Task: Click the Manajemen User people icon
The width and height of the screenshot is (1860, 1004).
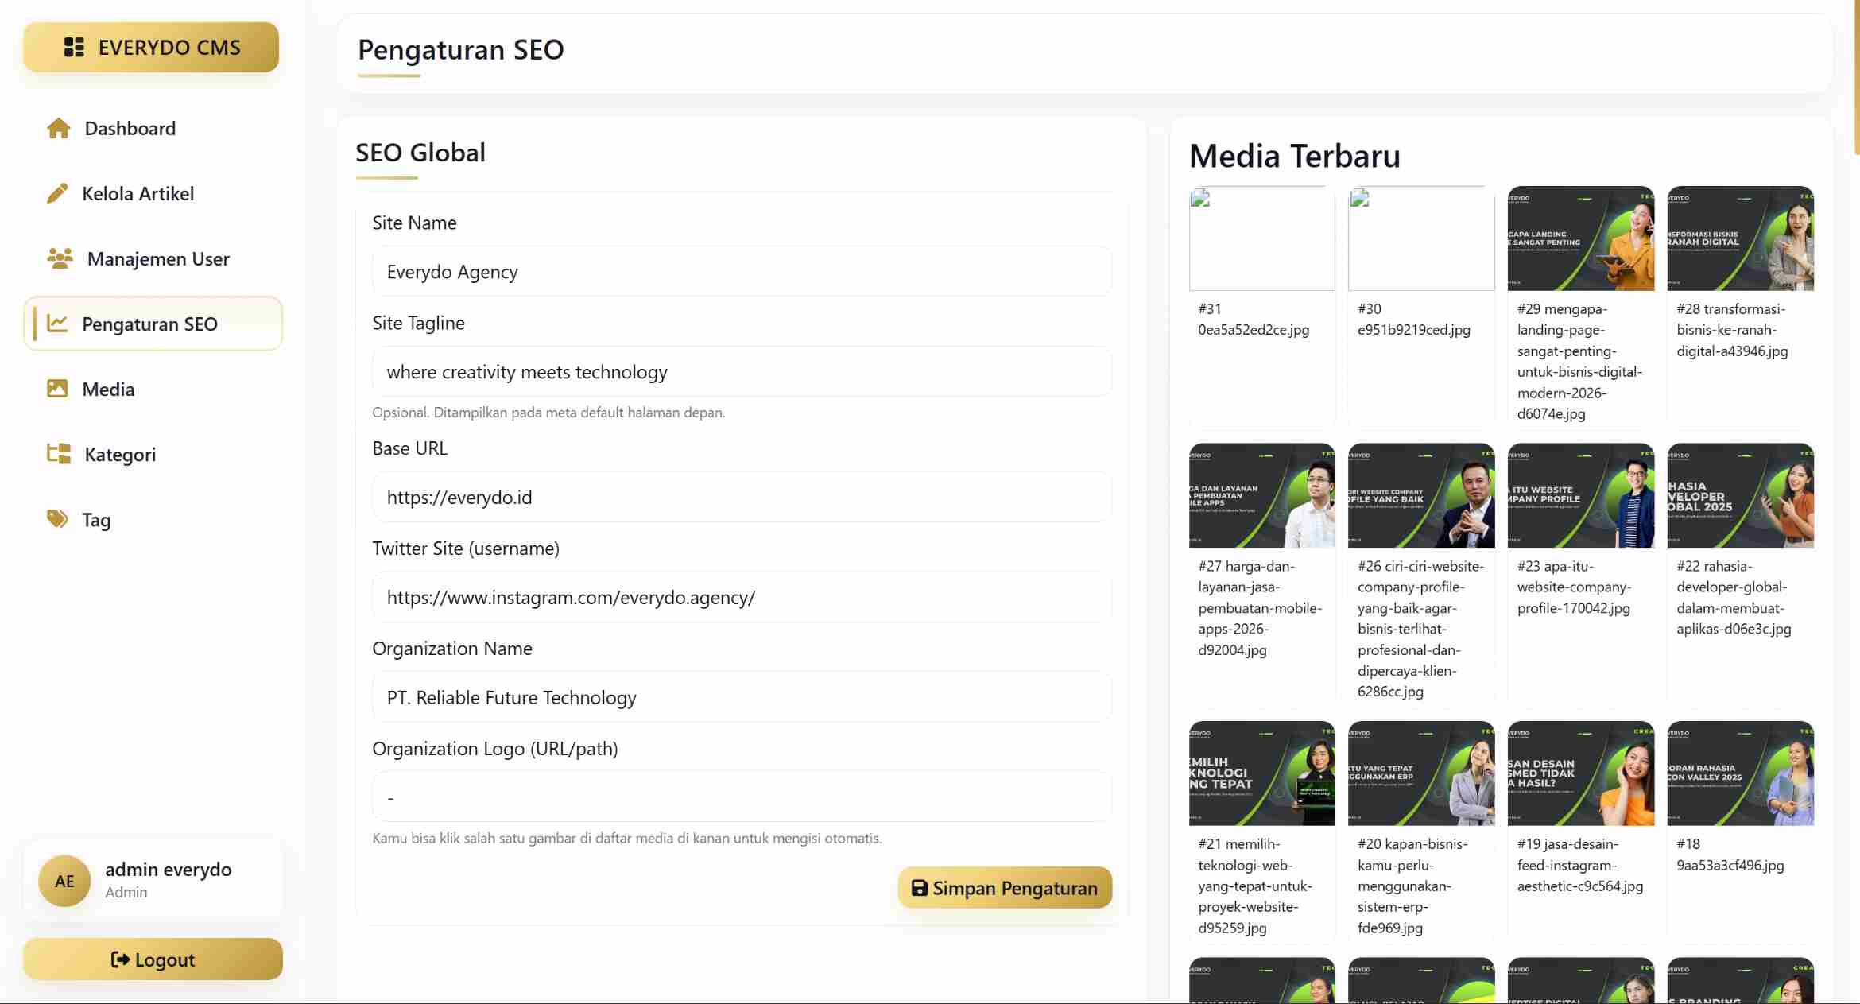Action: click(60, 258)
